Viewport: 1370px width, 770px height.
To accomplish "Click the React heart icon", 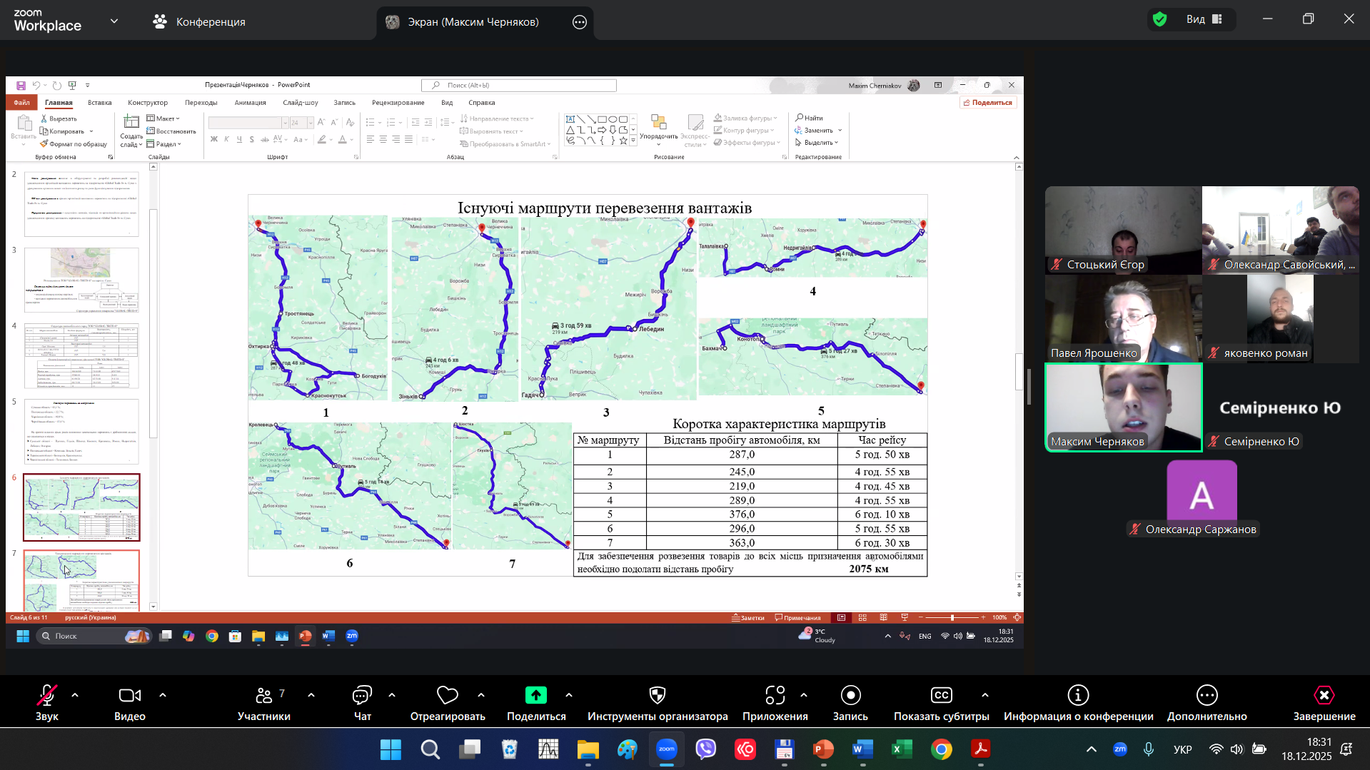I will 447,696.
